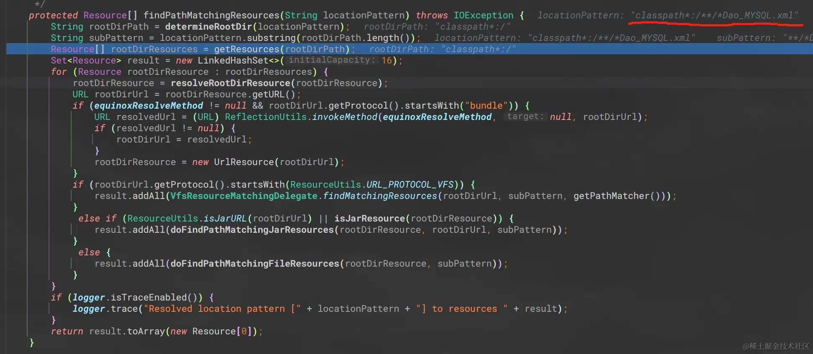813x354 pixels.
Task: Click the getResources call on the highlighted line
Action: (247, 49)
